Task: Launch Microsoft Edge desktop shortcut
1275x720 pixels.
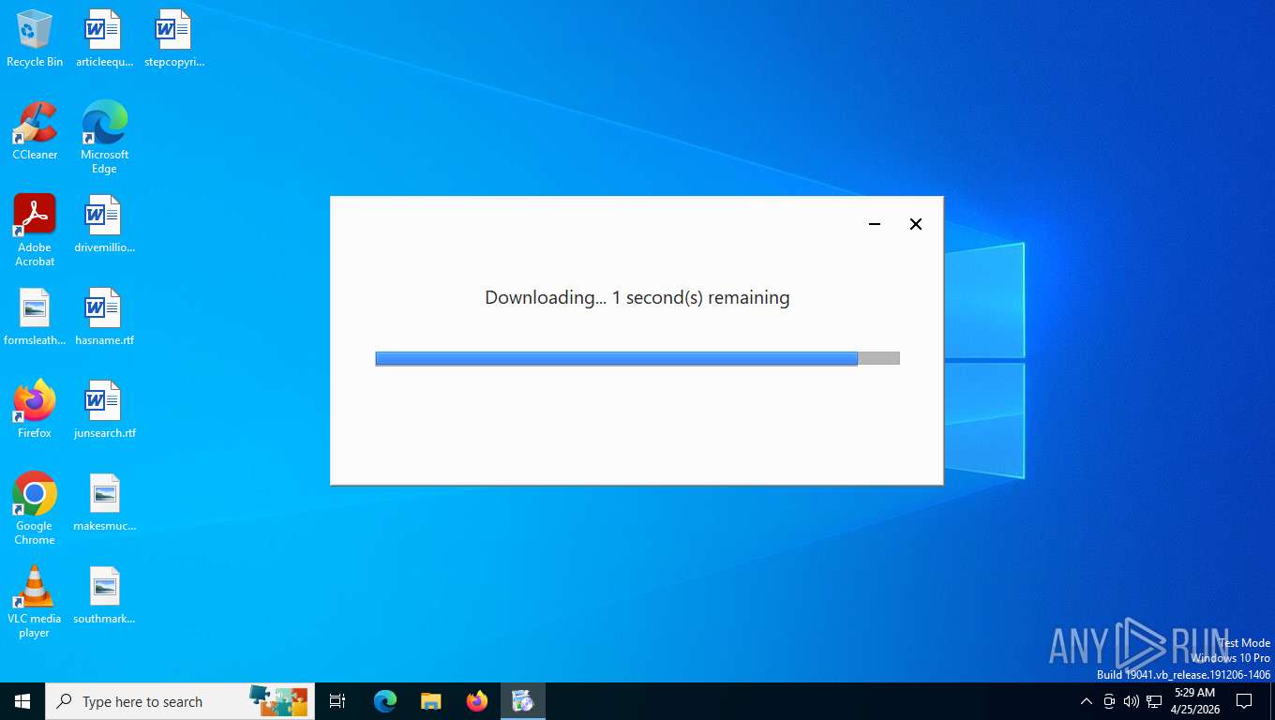Action: tap(104, 138)
